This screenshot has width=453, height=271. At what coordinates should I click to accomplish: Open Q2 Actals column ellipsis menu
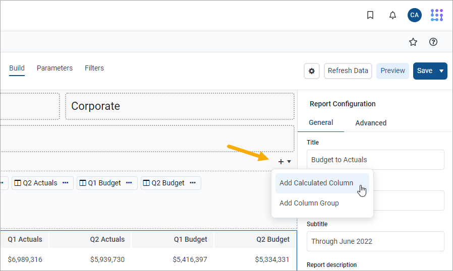66,183
